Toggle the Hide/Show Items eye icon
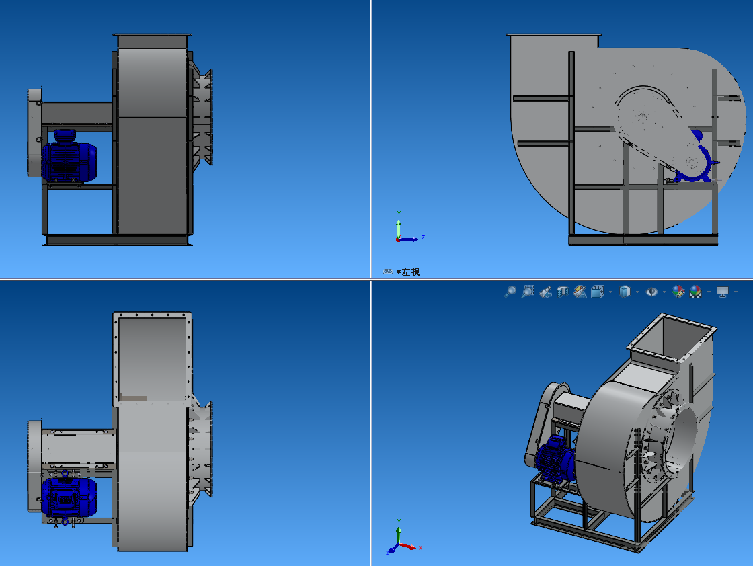 point(651,292)
